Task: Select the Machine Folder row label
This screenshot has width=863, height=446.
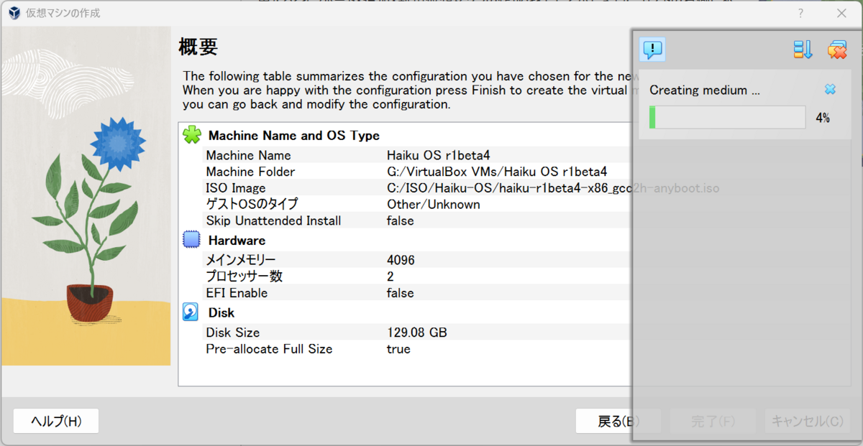Action: 250,172
